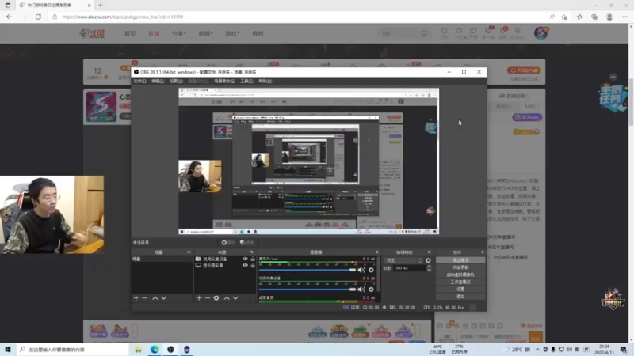Open Douyu category dropdown in navigation
This screenshot has width=634, height=356.
pos(179,33)
